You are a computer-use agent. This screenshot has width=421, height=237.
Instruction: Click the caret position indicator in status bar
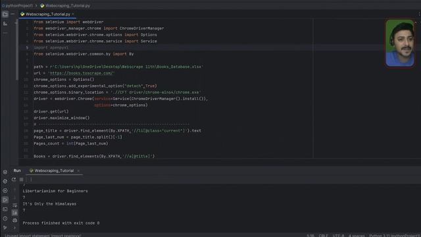click(x=310, y=236)
